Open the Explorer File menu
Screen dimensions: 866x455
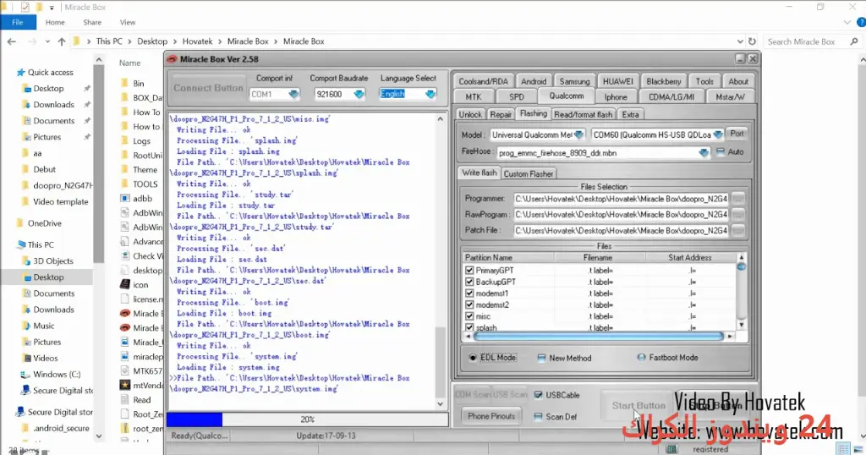click(x=18, y=23)
